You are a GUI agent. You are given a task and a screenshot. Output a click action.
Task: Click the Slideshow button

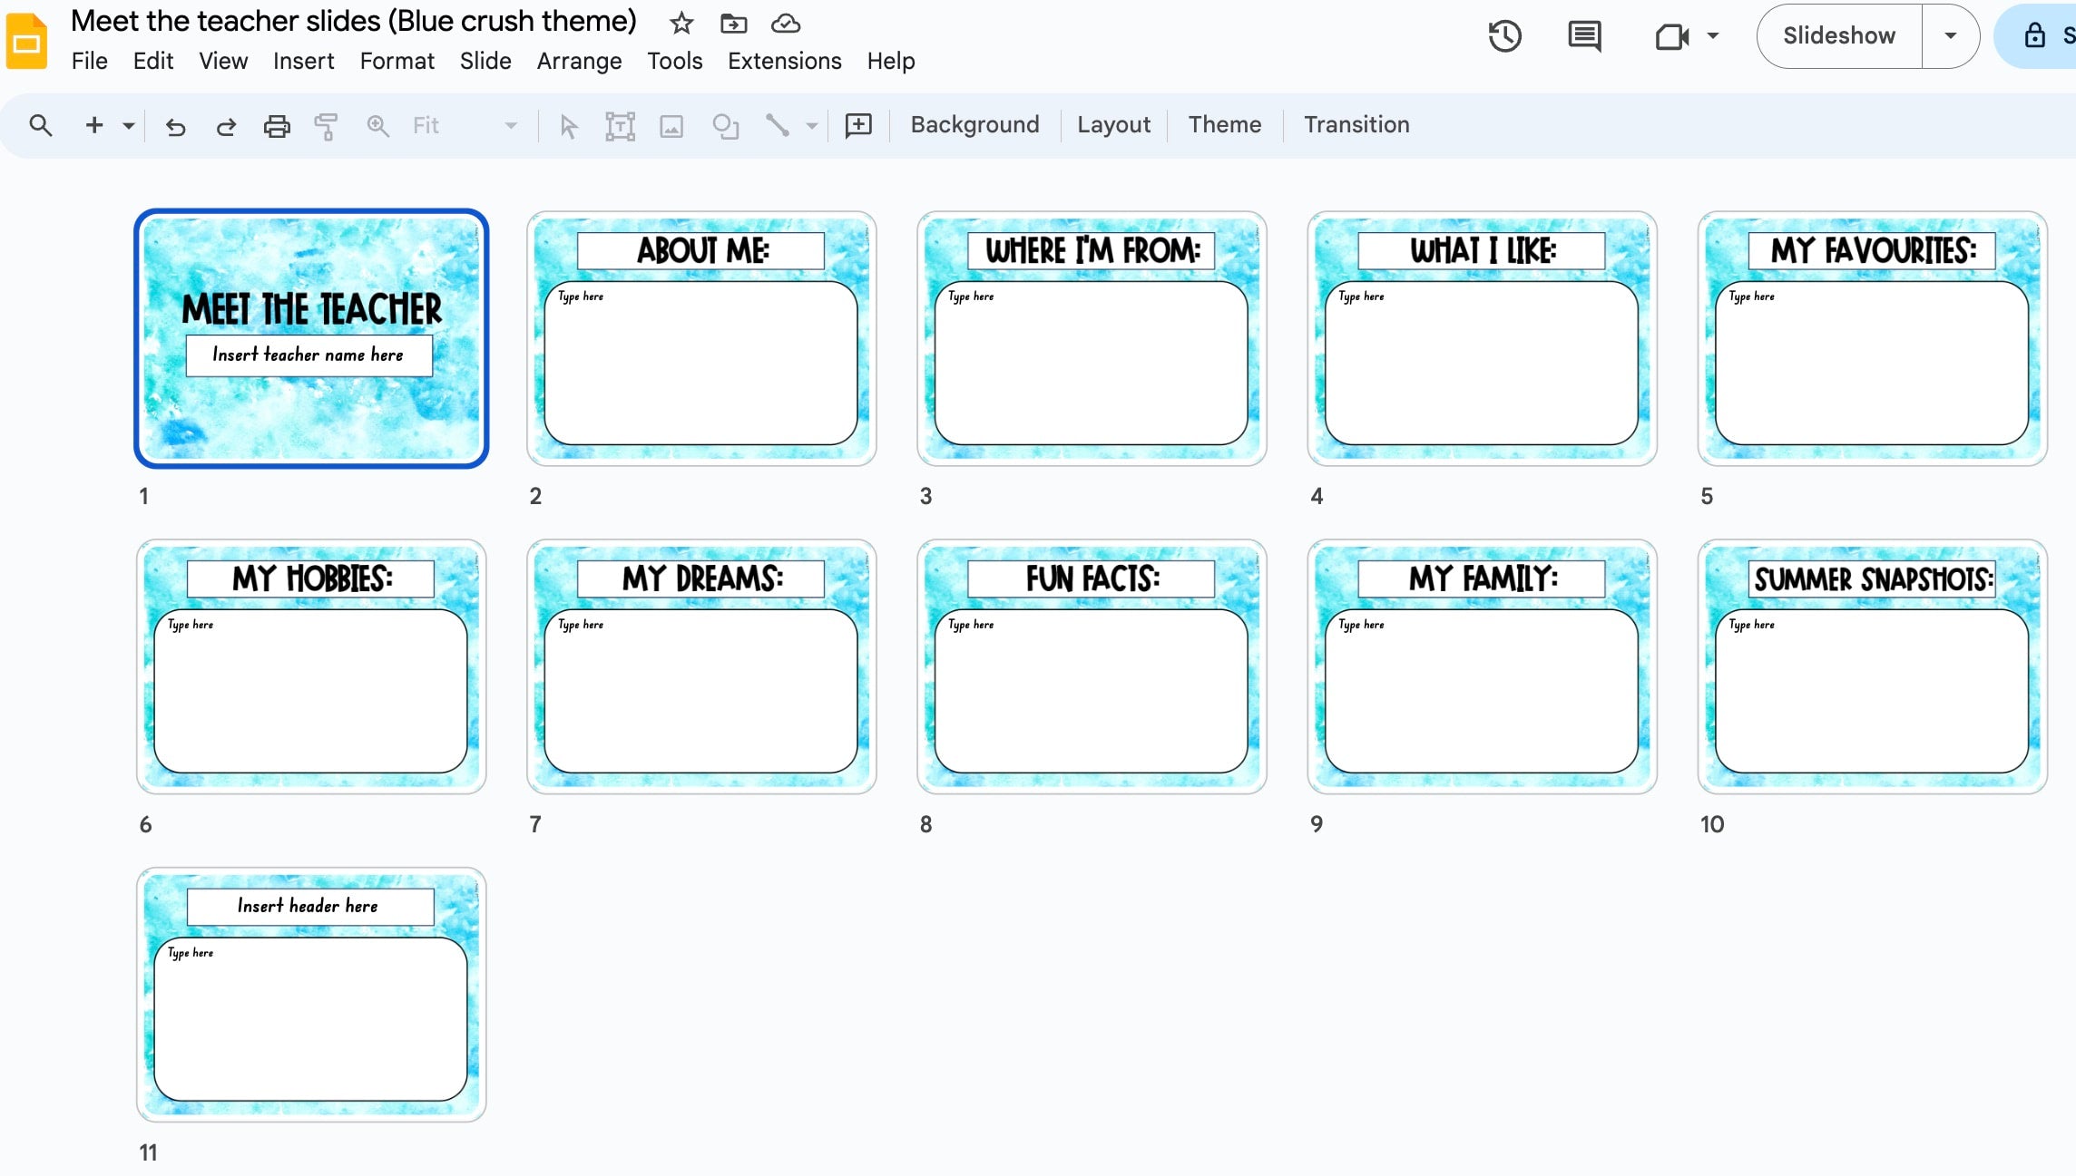click(x=1838, y=36)
